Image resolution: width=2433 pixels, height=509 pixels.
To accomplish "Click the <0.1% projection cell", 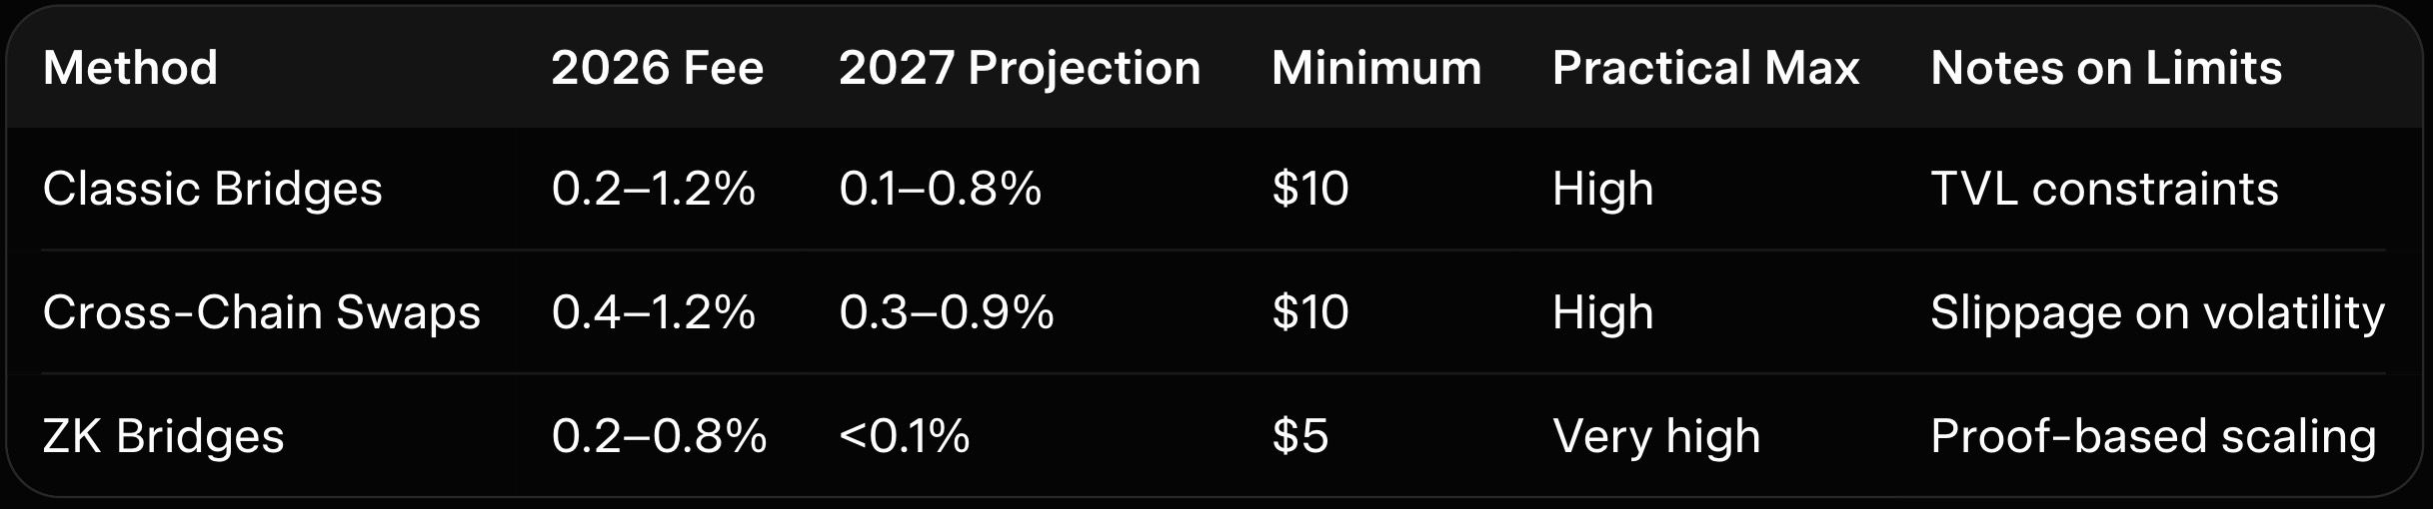I will (x=904, y=436).
